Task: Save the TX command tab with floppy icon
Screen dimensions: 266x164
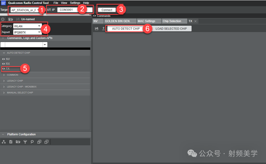Action: [97, 29]
